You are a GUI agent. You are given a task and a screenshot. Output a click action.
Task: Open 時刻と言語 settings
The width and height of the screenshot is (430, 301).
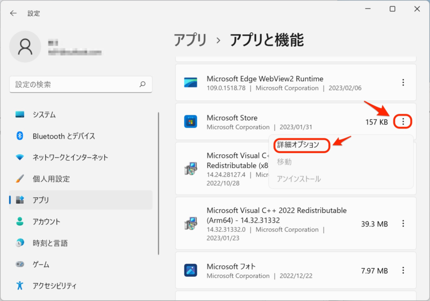coord(81,243)
